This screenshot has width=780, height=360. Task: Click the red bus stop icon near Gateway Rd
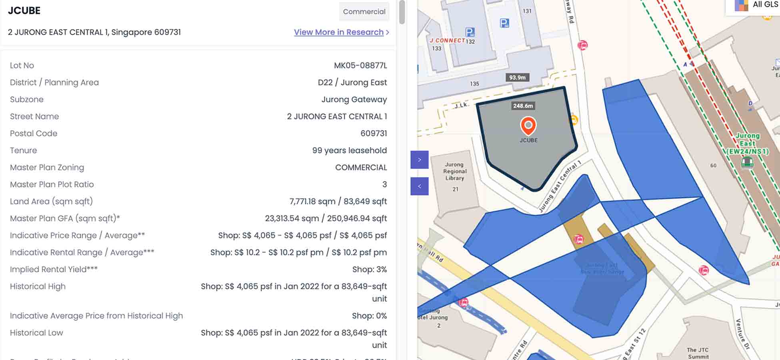coord(582,45)
